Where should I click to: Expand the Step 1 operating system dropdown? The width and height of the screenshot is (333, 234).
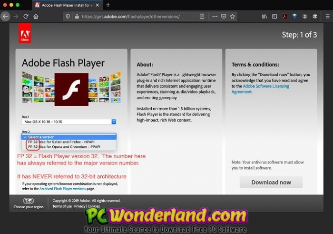pos(69,122)
